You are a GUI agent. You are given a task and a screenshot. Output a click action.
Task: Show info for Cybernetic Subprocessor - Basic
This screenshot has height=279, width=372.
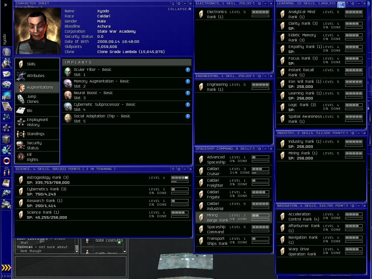point(188,104)
